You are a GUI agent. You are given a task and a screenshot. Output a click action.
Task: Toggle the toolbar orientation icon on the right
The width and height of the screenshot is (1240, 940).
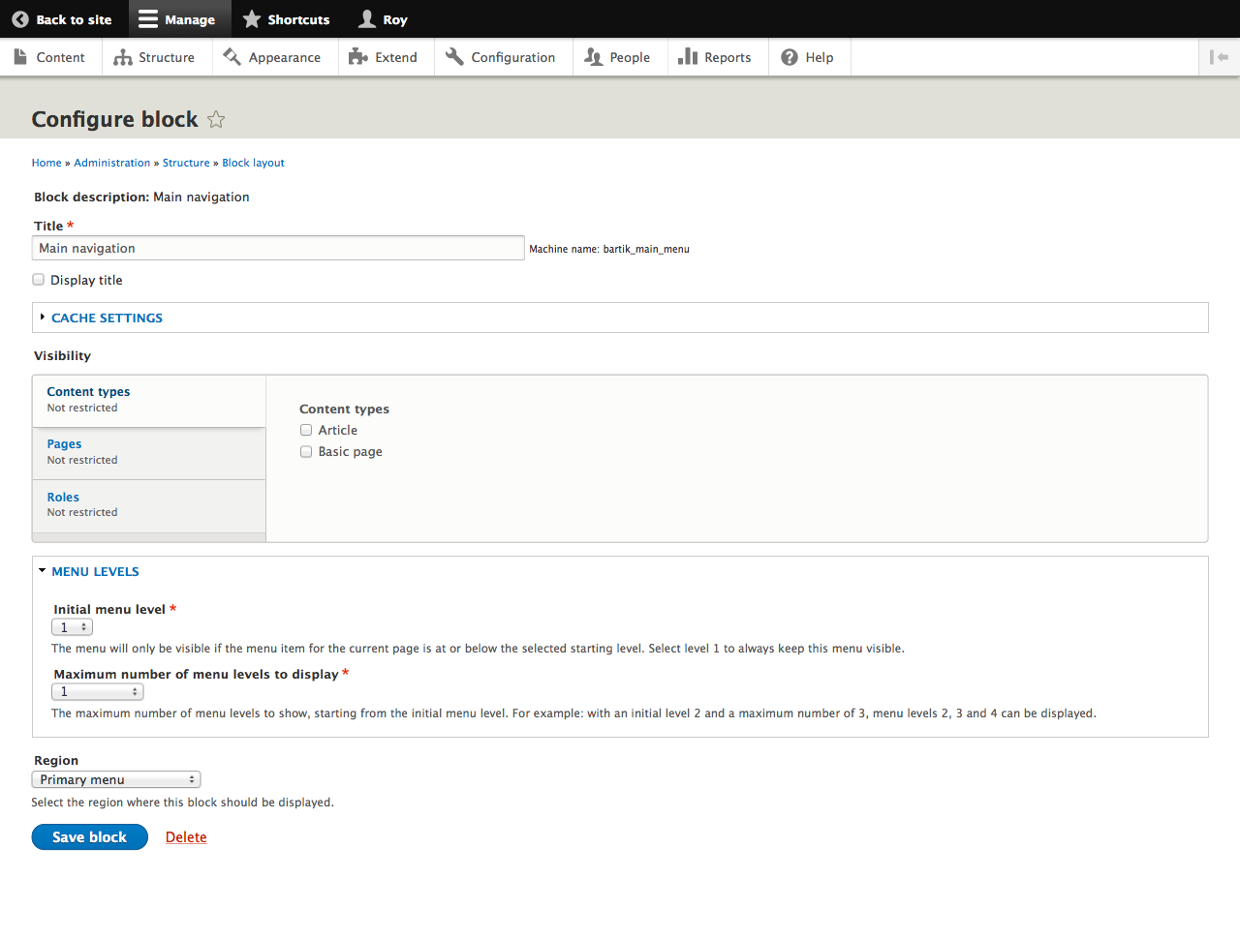pyautogui.click(x=1219, y=57)
